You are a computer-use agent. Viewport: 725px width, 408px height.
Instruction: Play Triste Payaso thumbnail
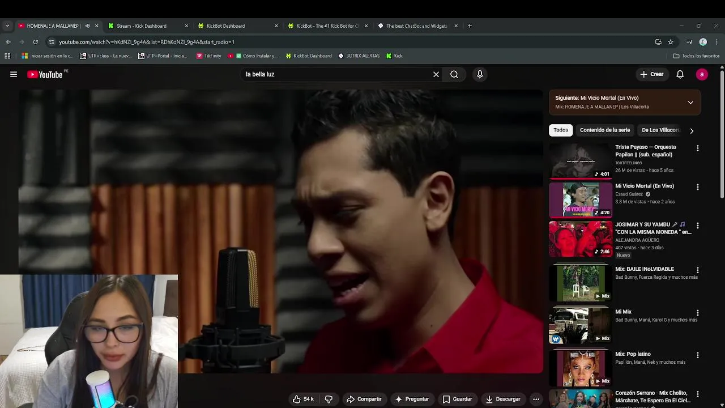[x=580, y=161]
